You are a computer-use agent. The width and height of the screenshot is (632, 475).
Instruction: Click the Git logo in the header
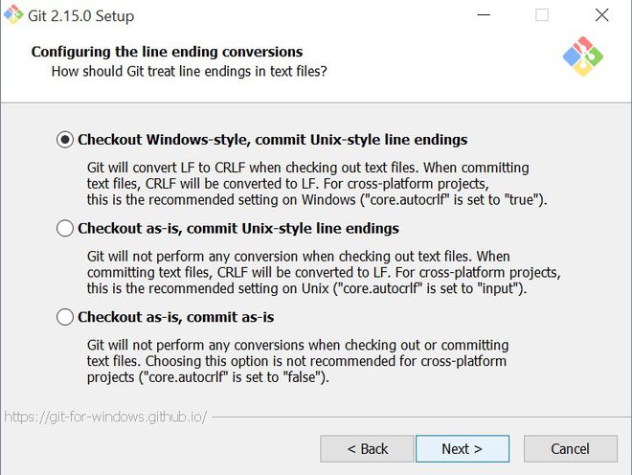(x=583, y=57)
